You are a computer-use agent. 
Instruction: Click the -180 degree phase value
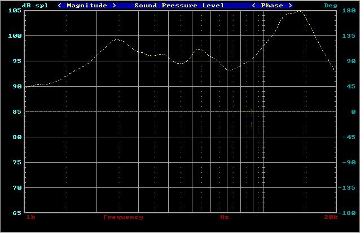coord(346,213)
